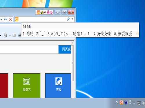
Task: Toggle the punctuation mode on IME bar
Action: (x=45, y=12)
